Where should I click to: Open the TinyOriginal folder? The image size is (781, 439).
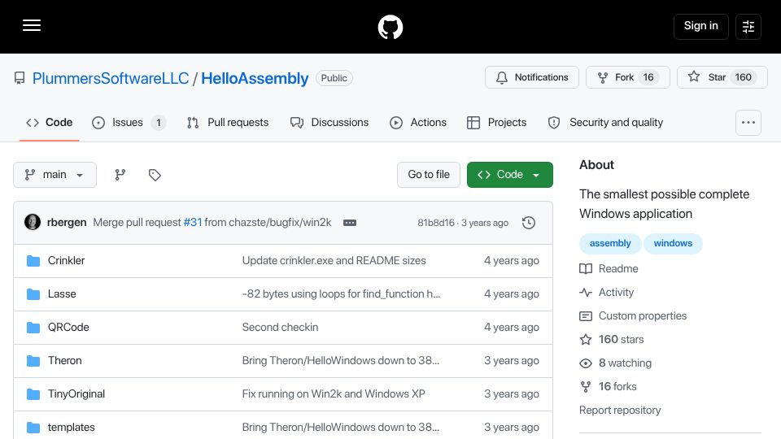pyautogui.click(x=76, y=394)
